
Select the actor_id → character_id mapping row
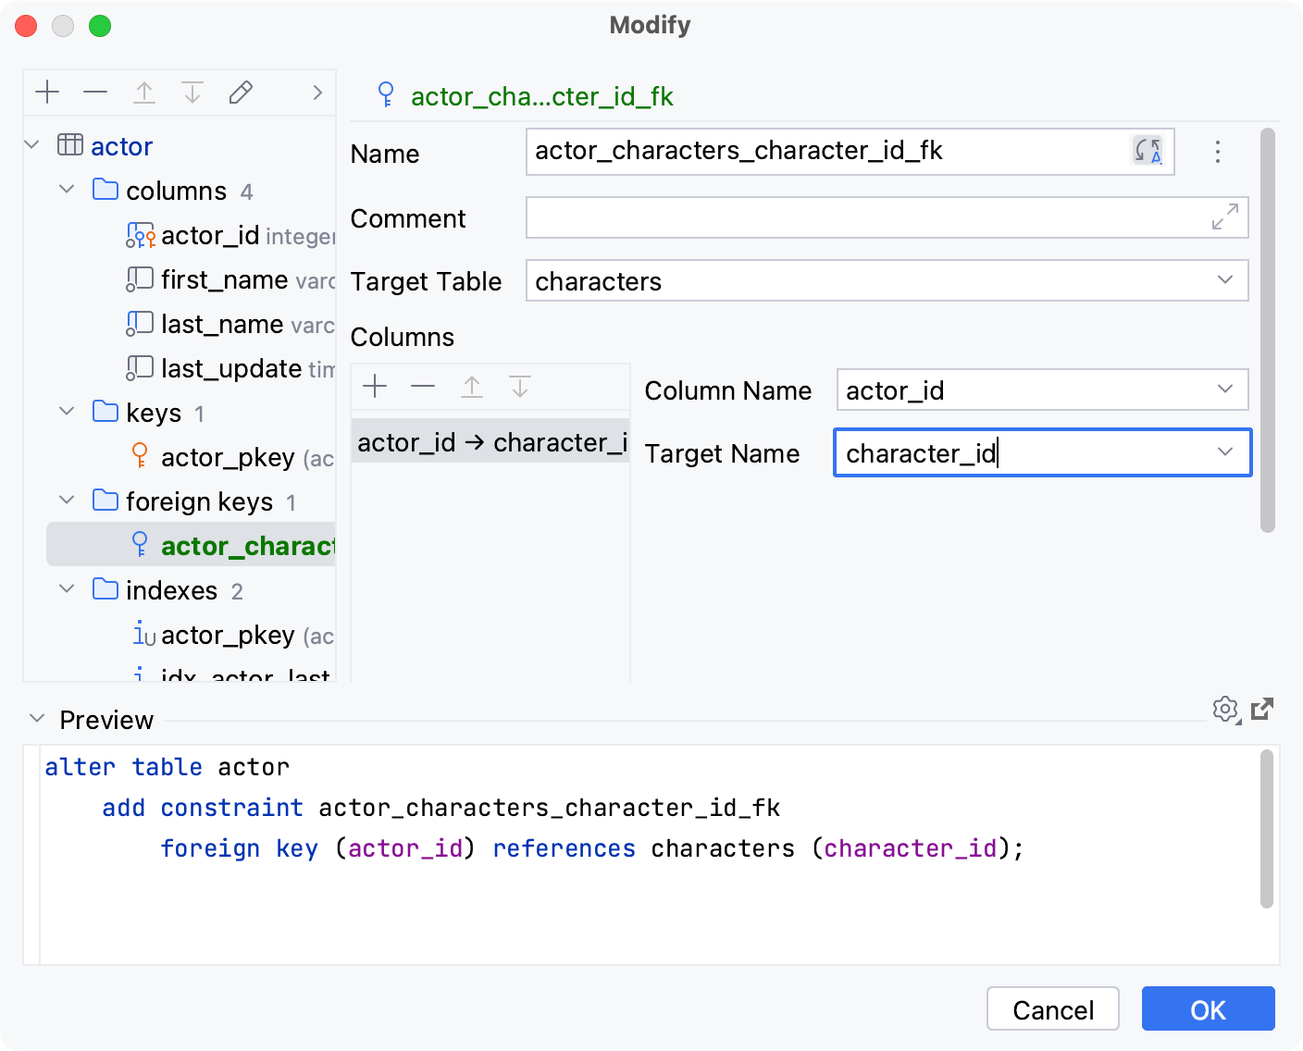tap(490, 442)
